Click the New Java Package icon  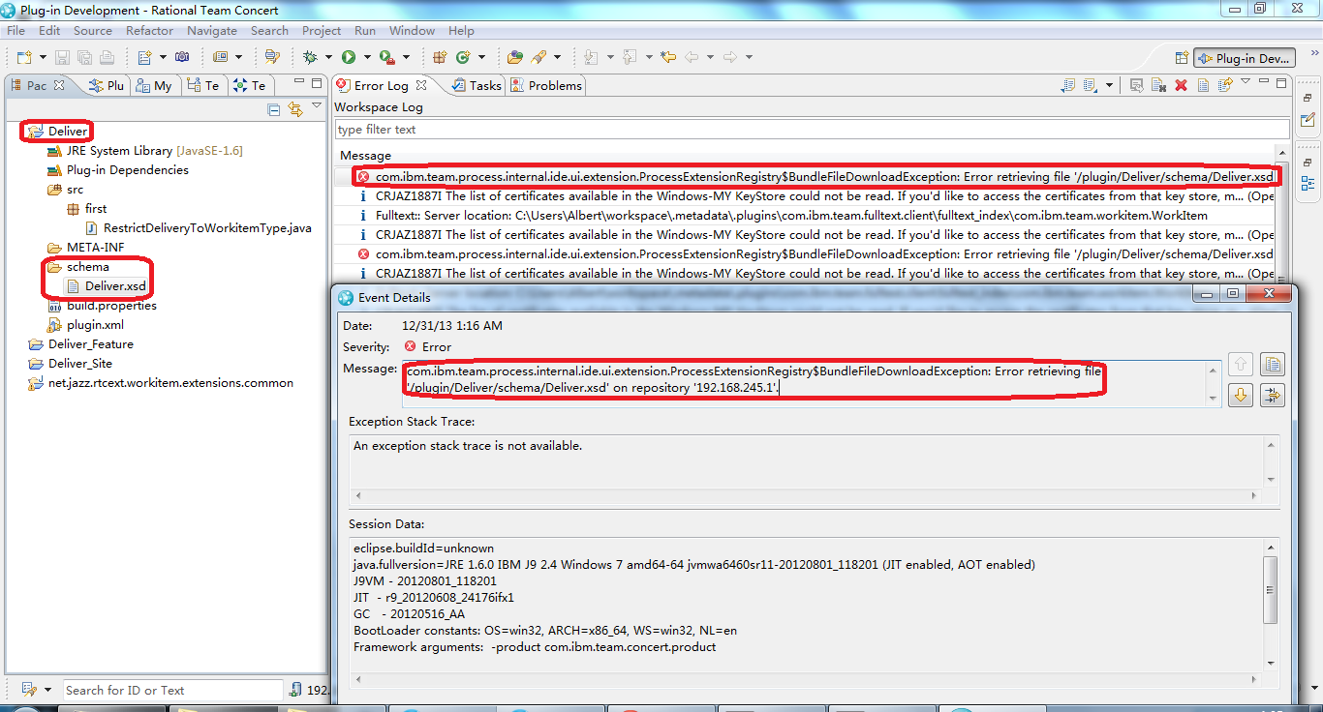click(440, 57)
